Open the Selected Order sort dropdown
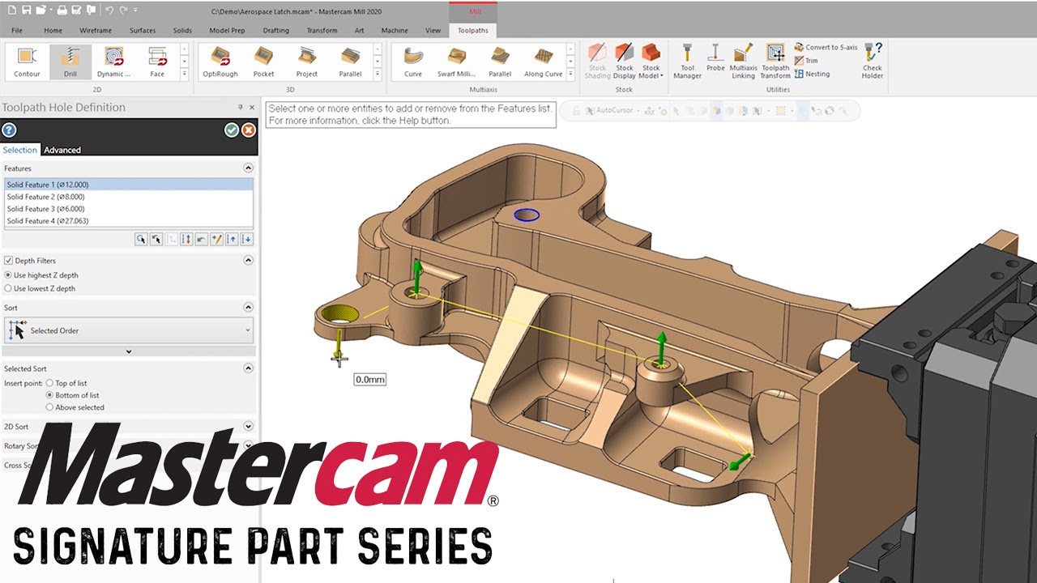The image size is (1037, 583). click(x=129, y=330)
